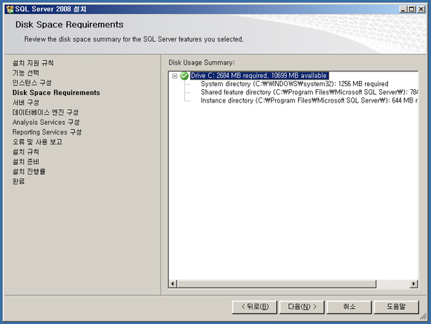Screen dimensions: 431x324
Task: Click the 설치 규칙 step
Action: pos(26,152)
